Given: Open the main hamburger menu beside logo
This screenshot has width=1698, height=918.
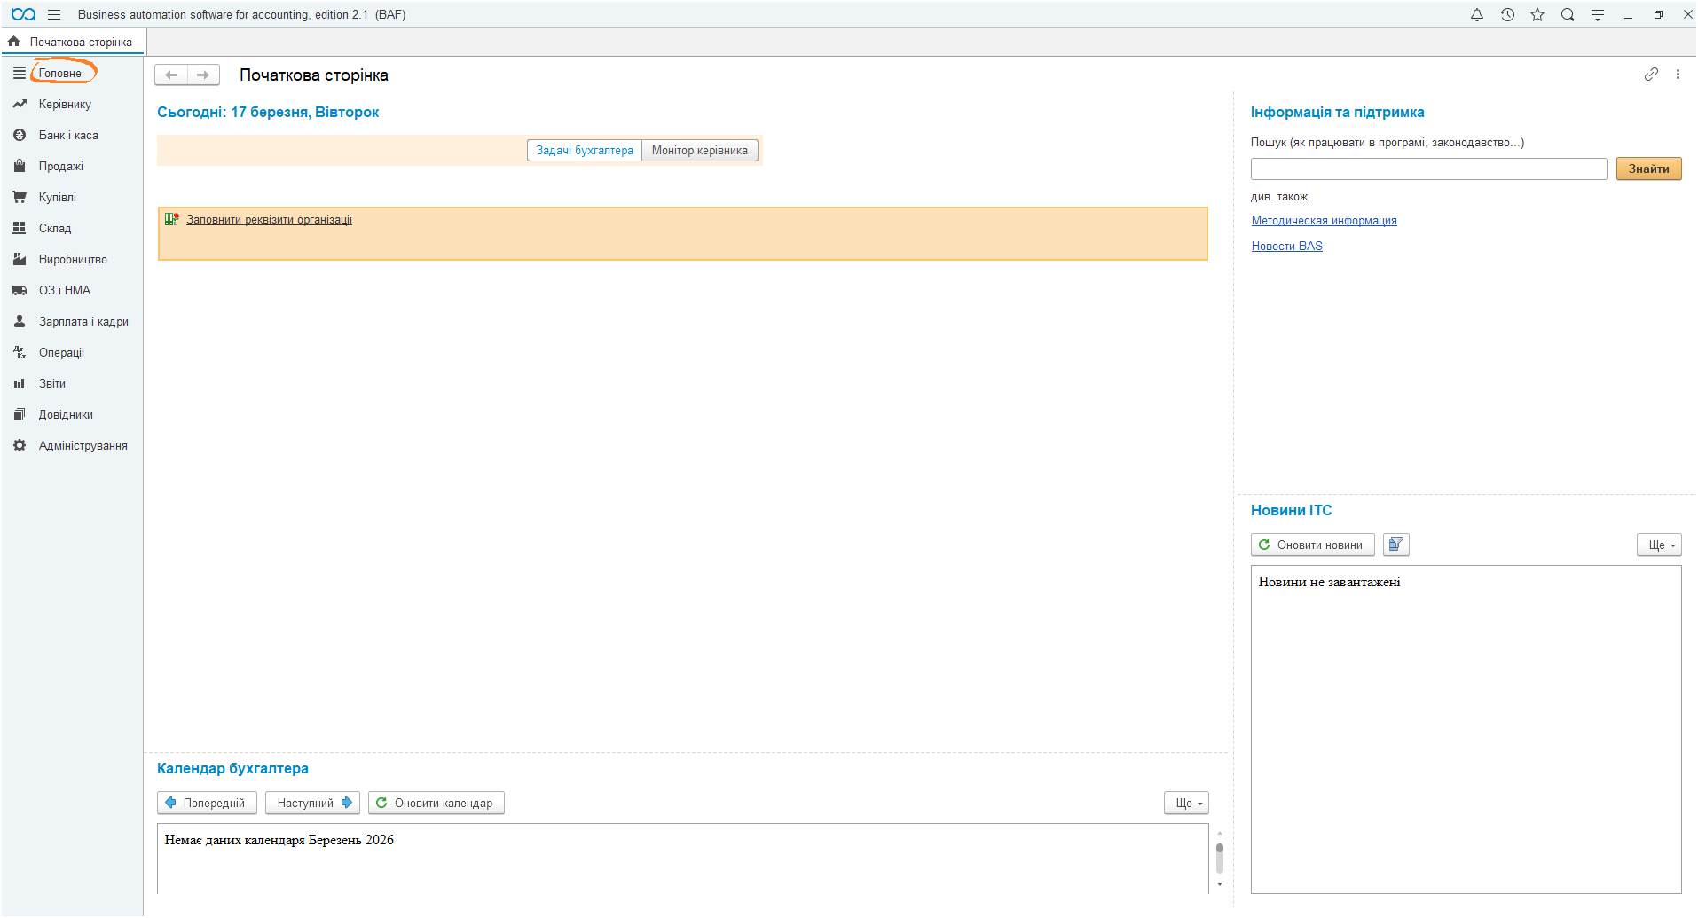Looking at the screenshot, I should (x=54, y=15).
